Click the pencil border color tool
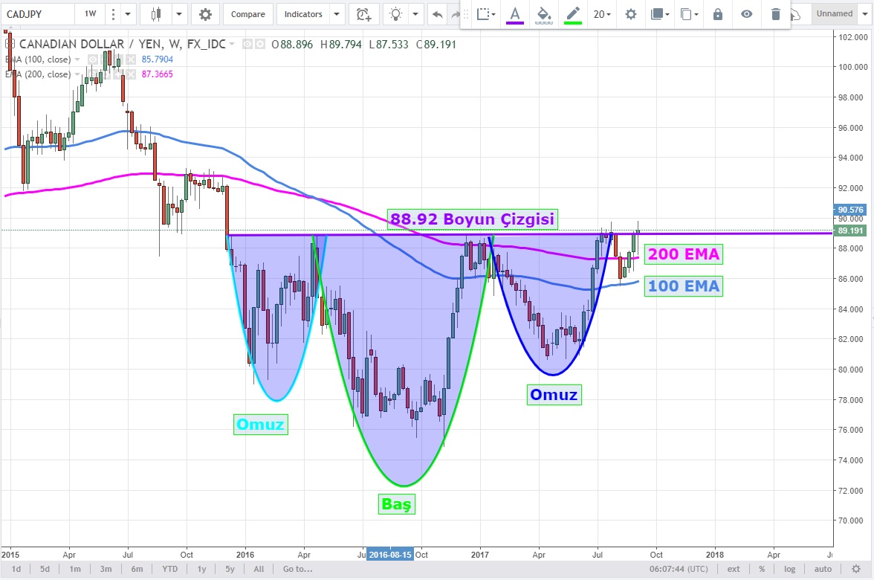 (x=572, y=14)
